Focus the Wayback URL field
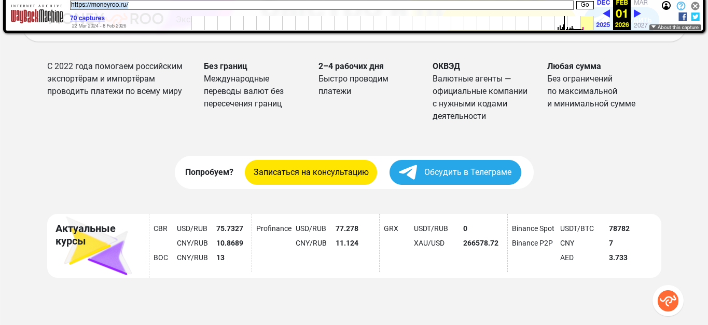708x325 pixels. pyautogui.click(x=322, y=5)
